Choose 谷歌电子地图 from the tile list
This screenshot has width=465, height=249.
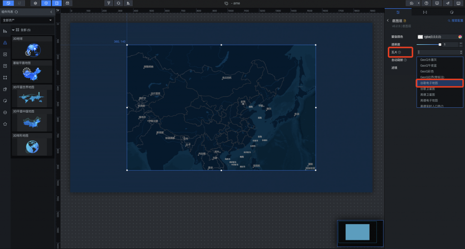[x=440, y=83]
